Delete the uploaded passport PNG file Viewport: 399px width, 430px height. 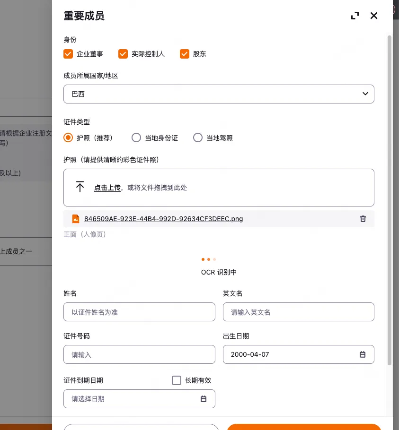tap(363, 219)
